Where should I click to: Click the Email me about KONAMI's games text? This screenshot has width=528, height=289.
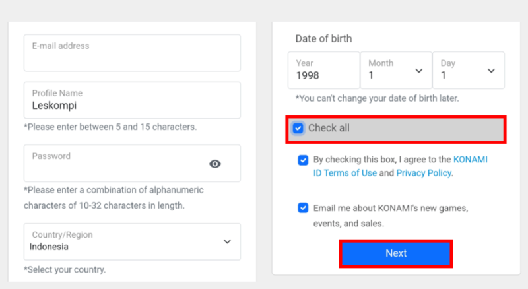pyautogui.click(x=391, y=216)
